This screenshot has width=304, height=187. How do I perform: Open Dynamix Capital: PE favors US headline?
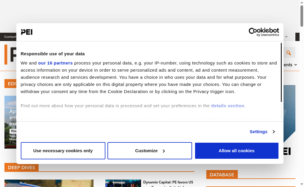168,182
